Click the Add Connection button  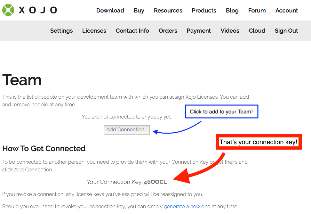127,130
